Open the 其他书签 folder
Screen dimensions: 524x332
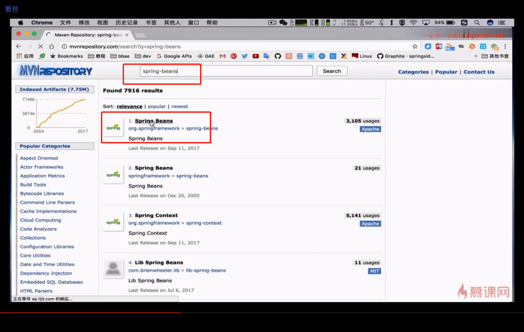(x=495, y=56)
